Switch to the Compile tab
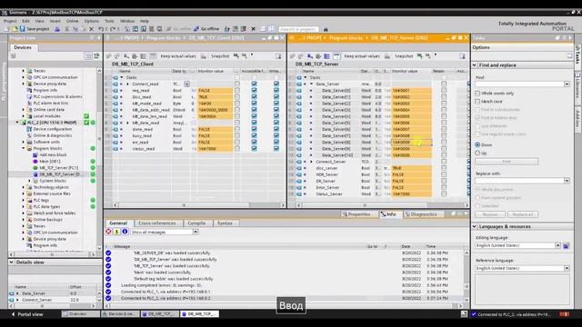 click(x=196, y=223)
